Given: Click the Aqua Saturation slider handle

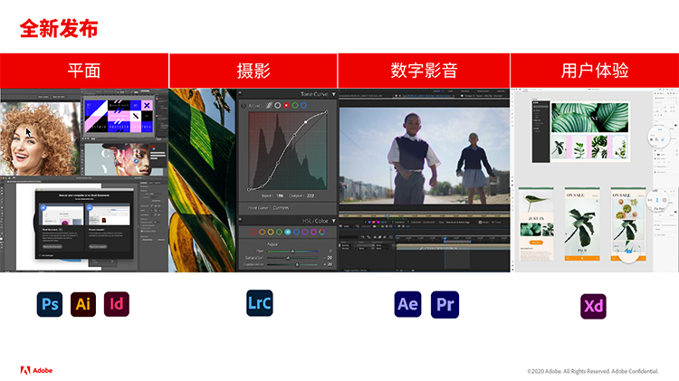Looking at the screenshot, I should pos(288,258).
